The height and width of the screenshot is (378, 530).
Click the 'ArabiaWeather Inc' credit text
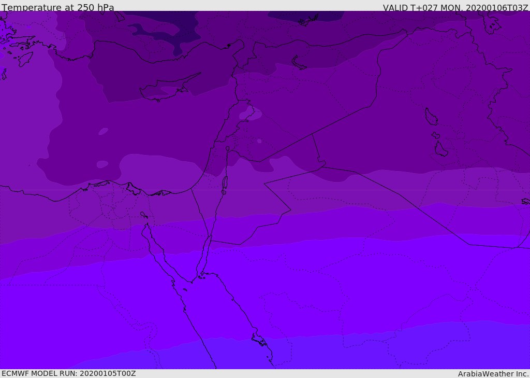493,374
